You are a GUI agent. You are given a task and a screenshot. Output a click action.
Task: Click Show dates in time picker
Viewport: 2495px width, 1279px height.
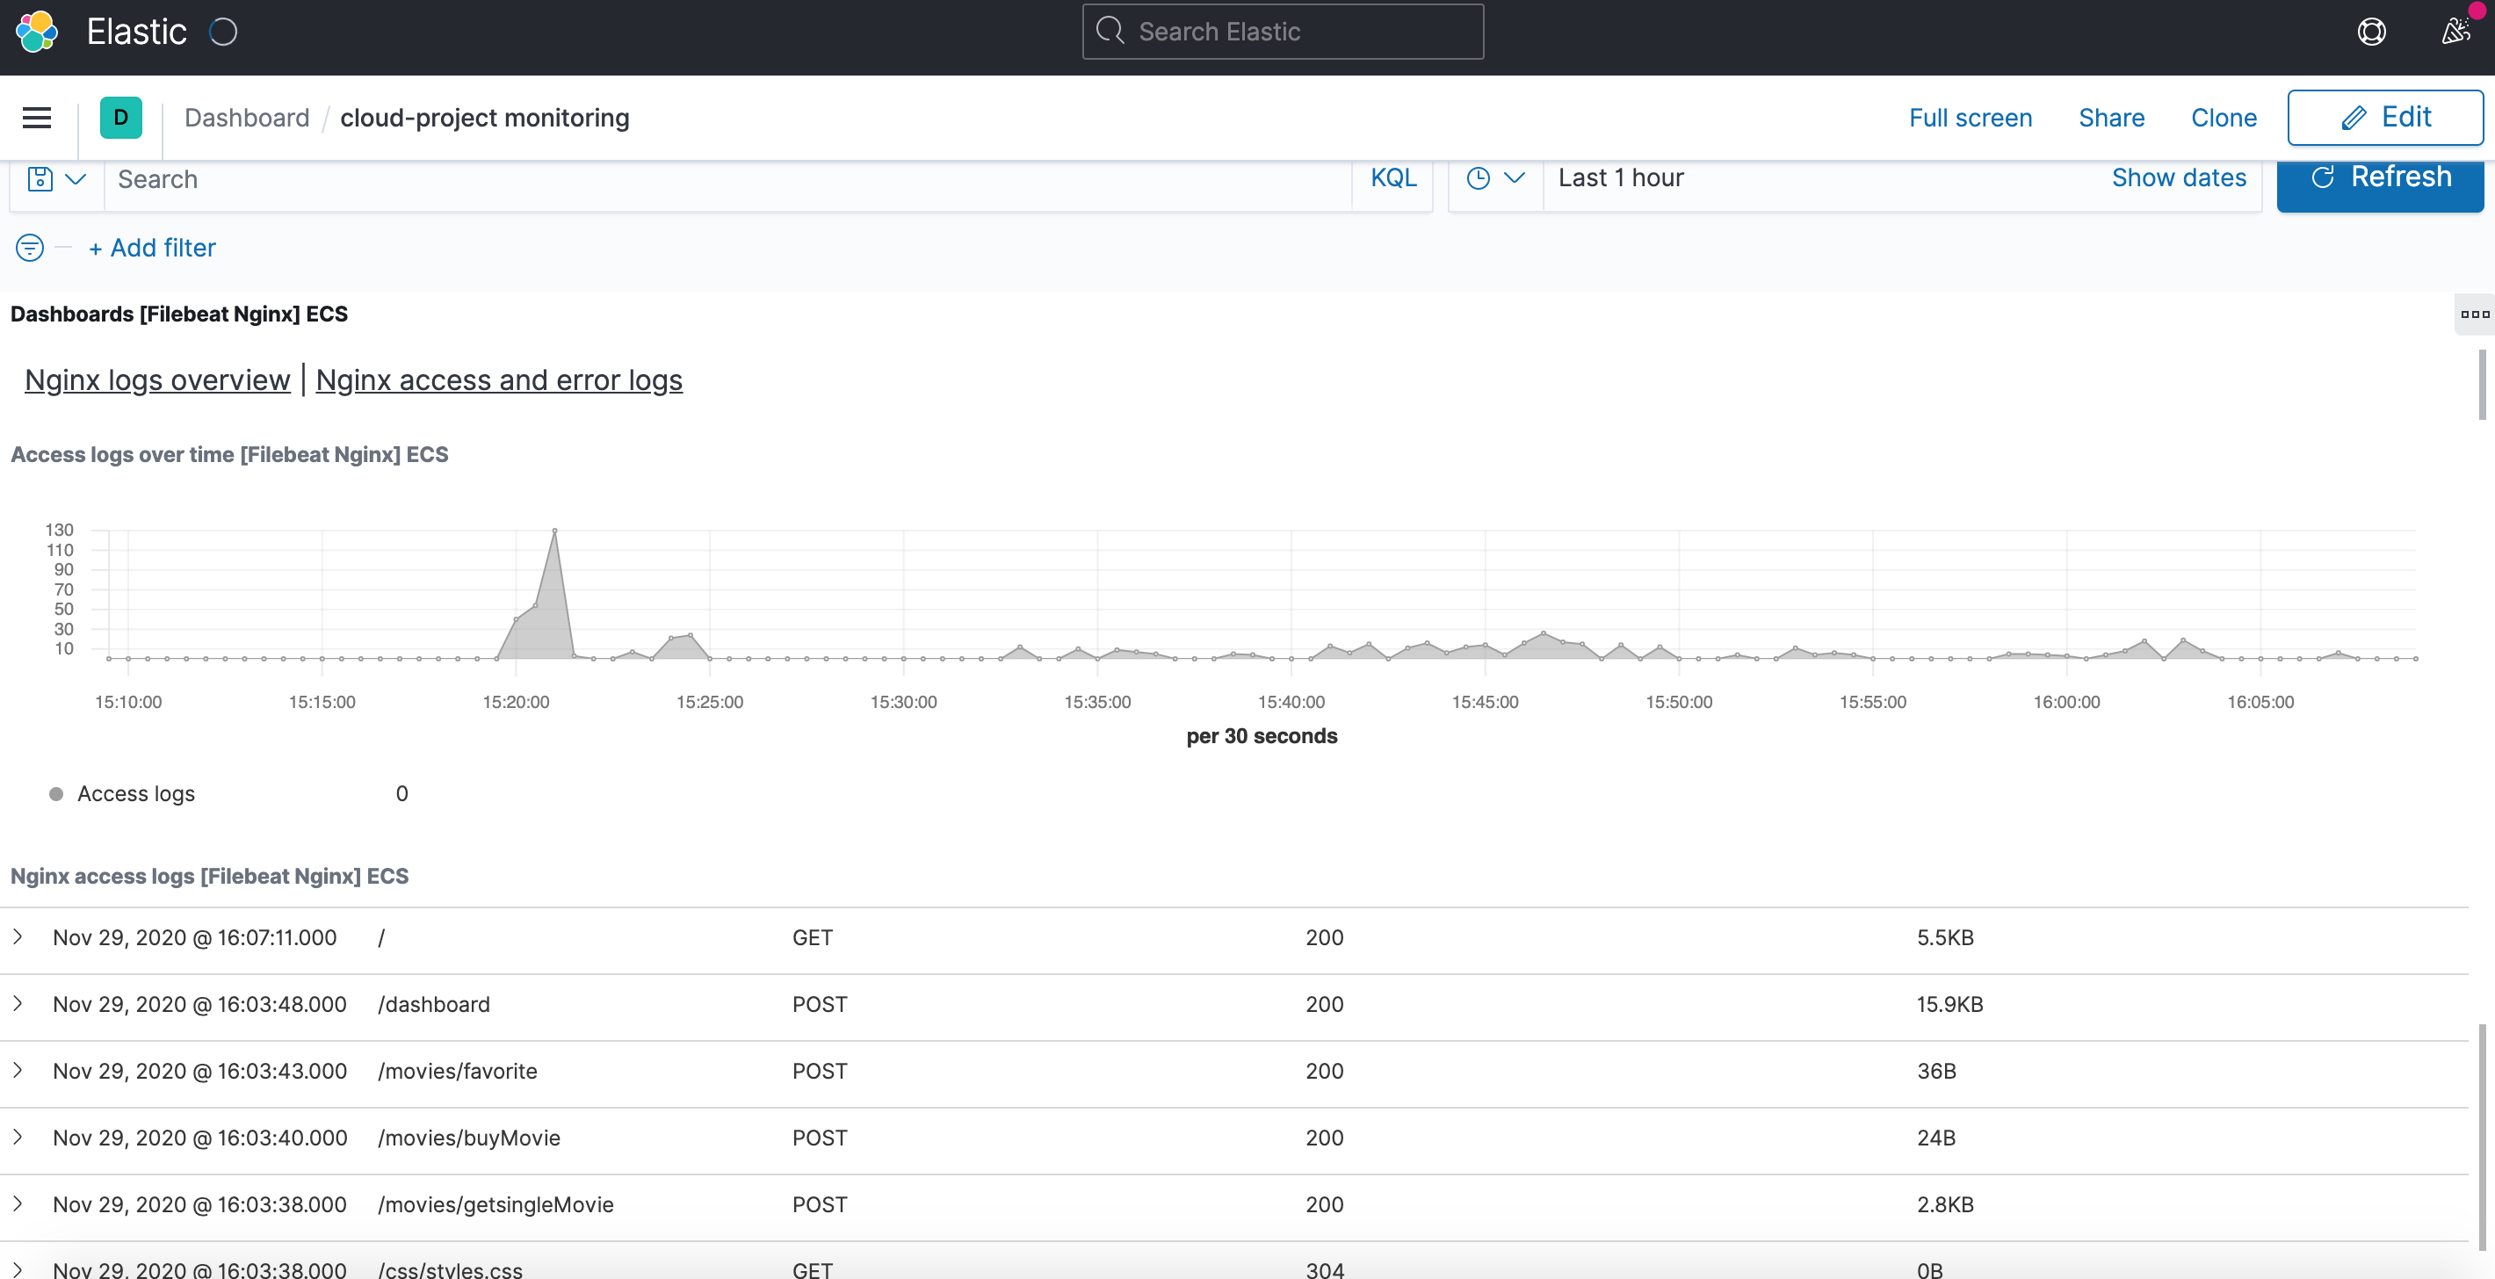2178,178
